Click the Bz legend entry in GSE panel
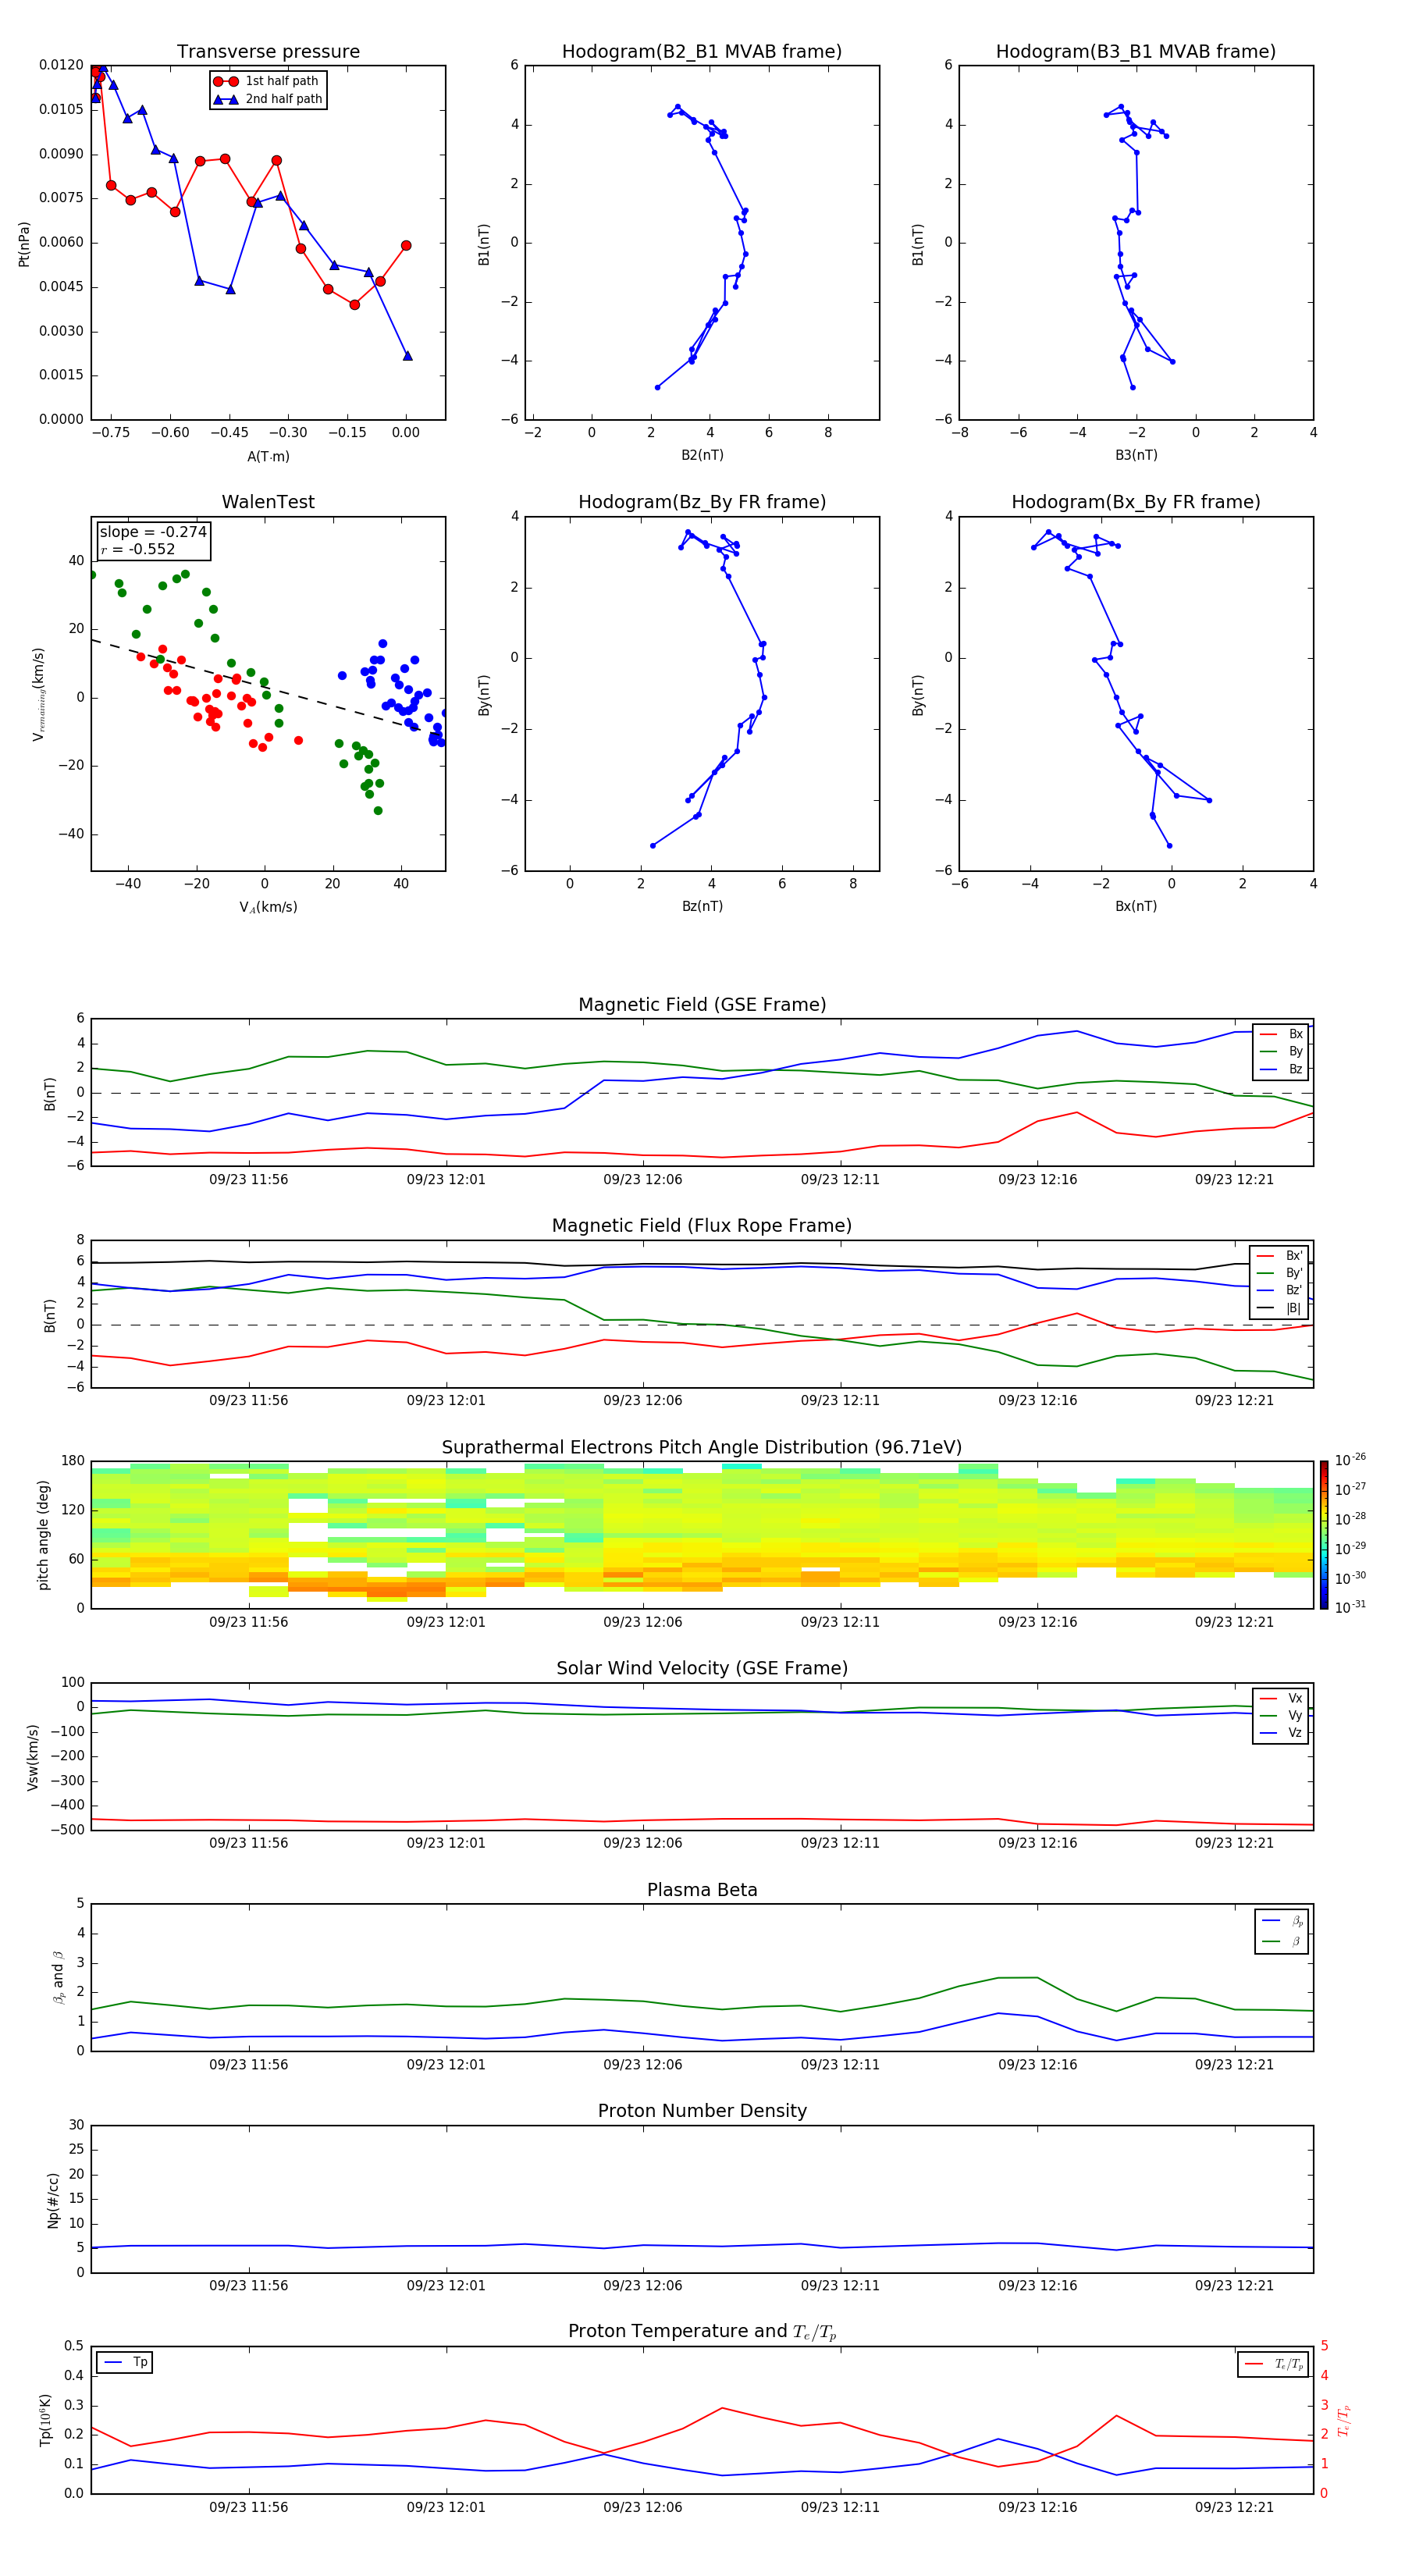Viewport: 1405px width, 2576px height. point(1281,1069)
